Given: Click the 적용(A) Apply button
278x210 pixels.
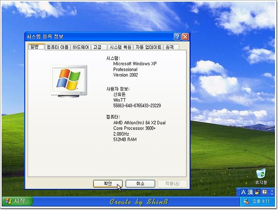Looking at the screenshot, I should [x=172, y=184].
